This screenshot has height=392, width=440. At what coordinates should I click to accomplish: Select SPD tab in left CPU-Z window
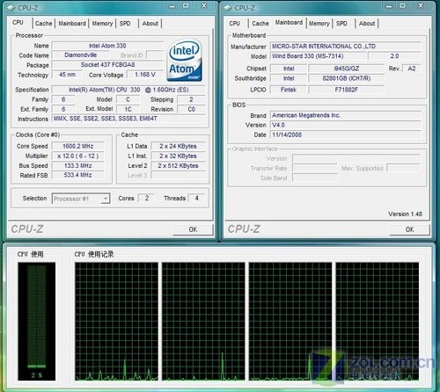coord(125,24)
